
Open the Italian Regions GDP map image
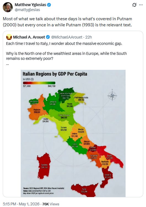tap(73, 133)
